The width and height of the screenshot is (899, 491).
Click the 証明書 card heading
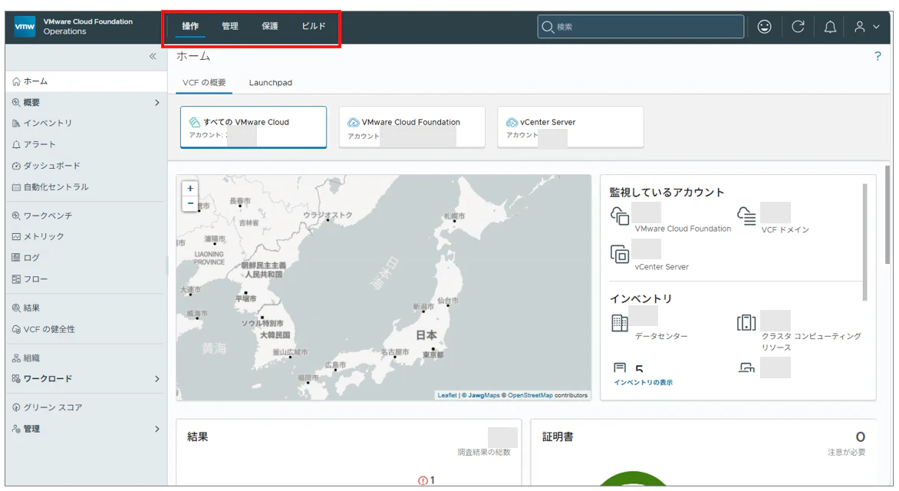point(558,437)
